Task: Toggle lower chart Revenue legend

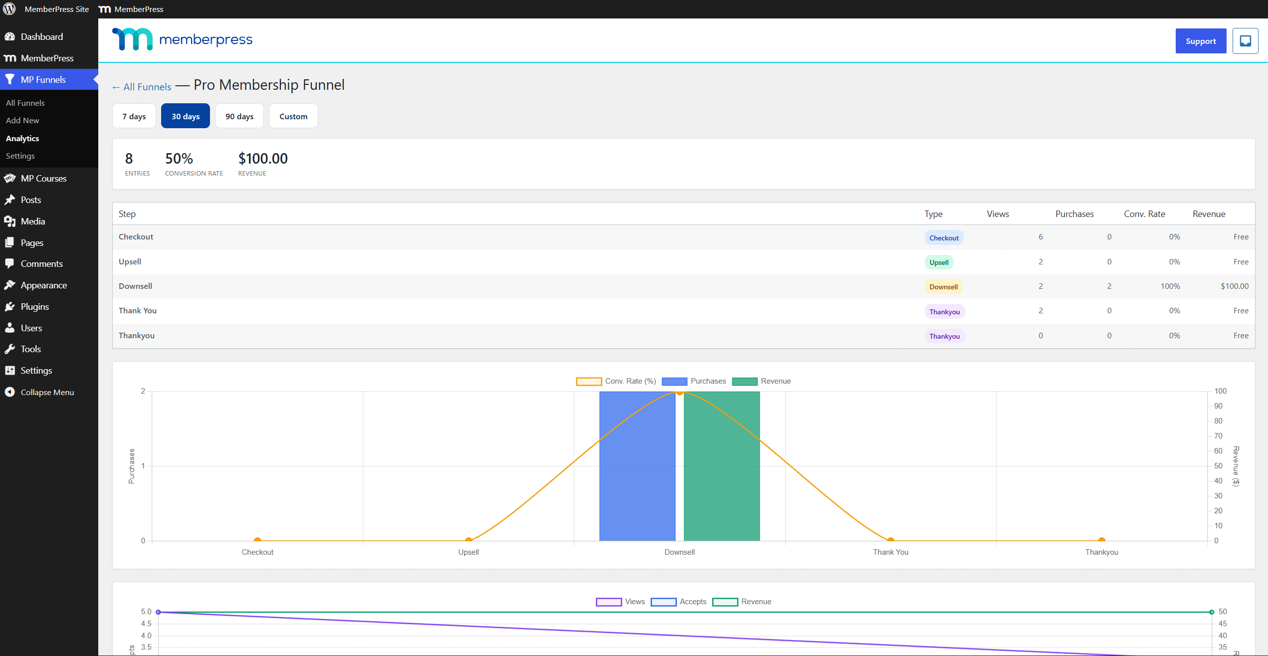Action: pos(742,602)
